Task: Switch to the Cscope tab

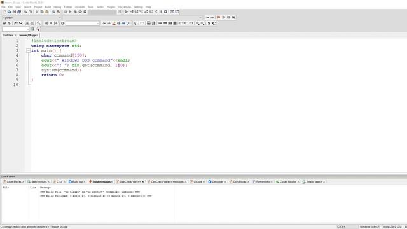Action: [x=198, y=182]
